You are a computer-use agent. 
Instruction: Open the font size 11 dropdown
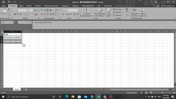point(32,10)
